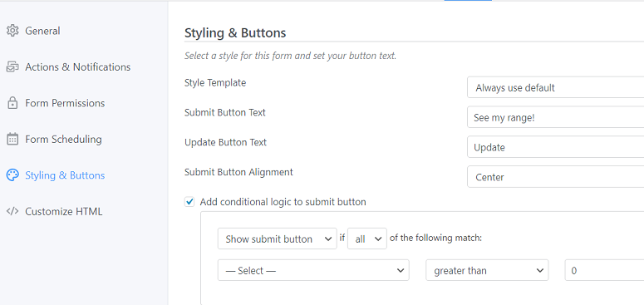Open the Submit Button Alignment Center dropdown

tap(555, 177)
